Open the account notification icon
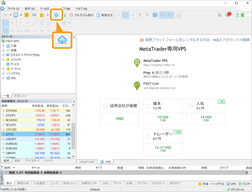 pos(228,15)
